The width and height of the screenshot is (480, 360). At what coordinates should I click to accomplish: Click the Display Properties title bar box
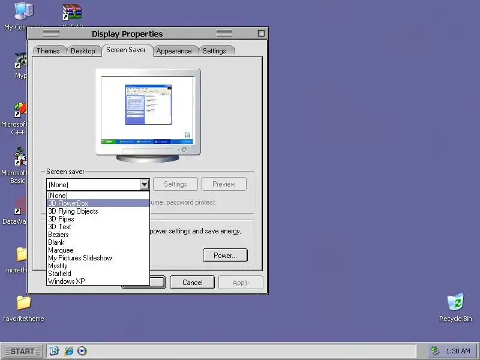point(261,34)
